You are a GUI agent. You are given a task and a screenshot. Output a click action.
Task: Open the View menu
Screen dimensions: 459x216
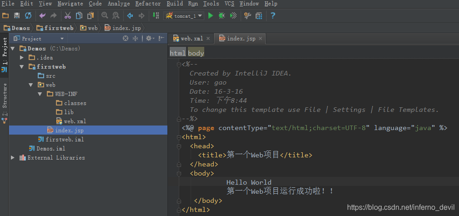(45, 4)
